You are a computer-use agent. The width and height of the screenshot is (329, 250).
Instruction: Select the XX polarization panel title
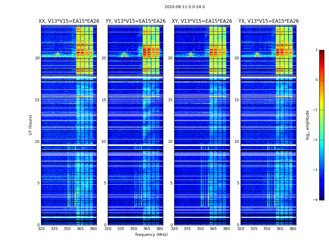coord(69,21)
